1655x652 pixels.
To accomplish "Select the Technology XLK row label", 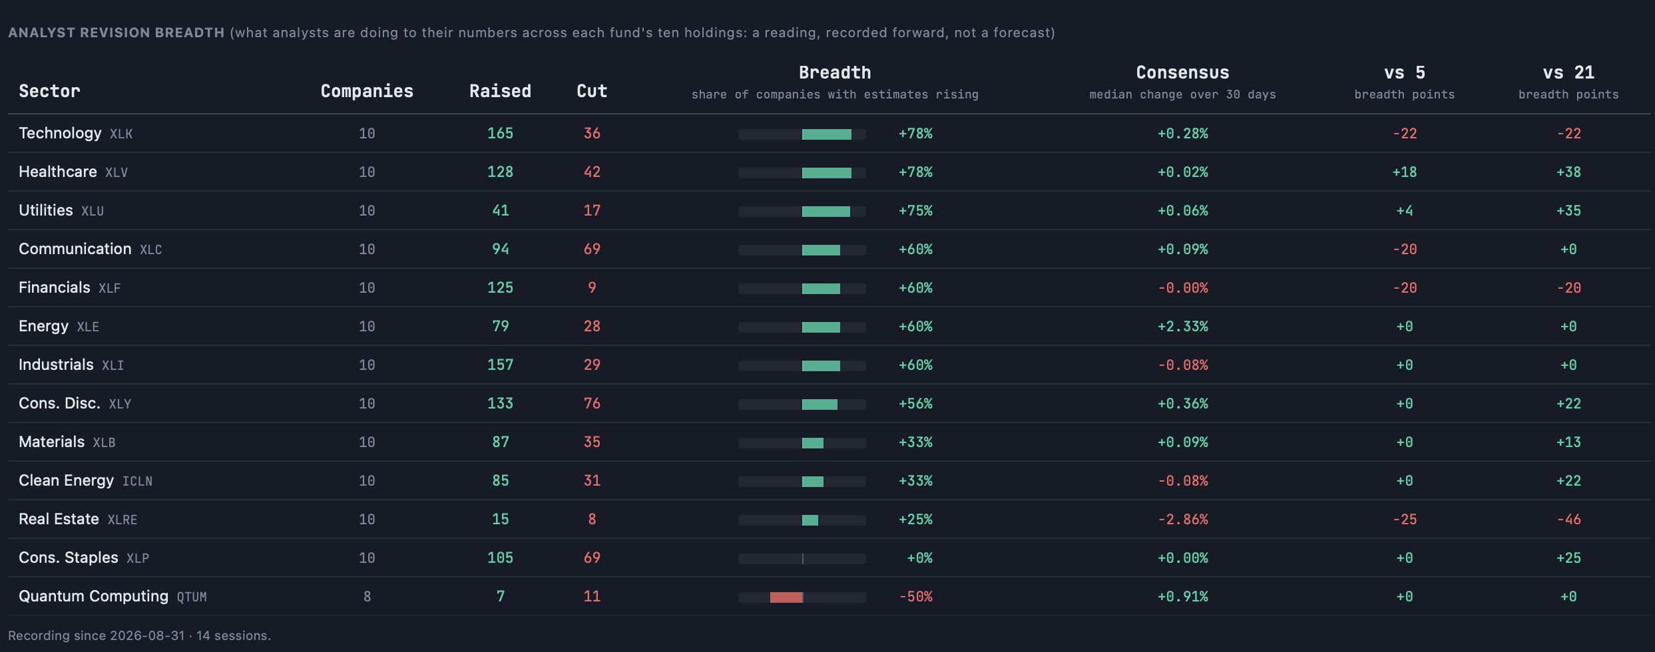I will 76,133.
